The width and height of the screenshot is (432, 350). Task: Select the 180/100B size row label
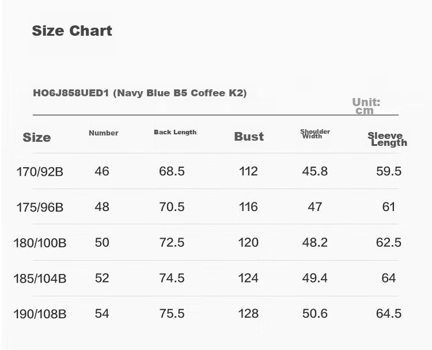[40, 243]
